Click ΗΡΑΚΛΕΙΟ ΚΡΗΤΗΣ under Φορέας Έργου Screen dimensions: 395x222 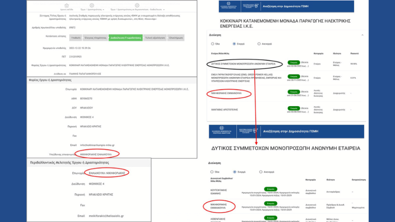(91, 126)
